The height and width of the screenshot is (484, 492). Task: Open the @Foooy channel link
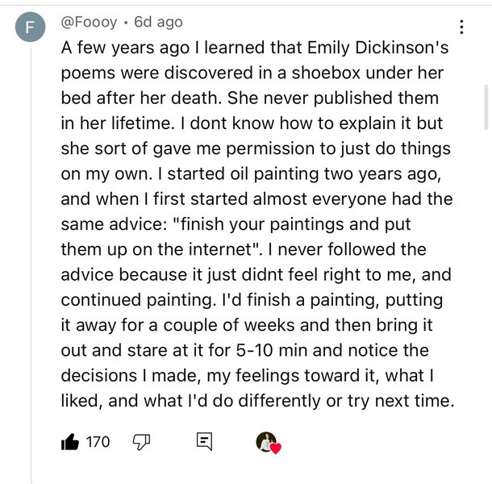coord(91,22)
